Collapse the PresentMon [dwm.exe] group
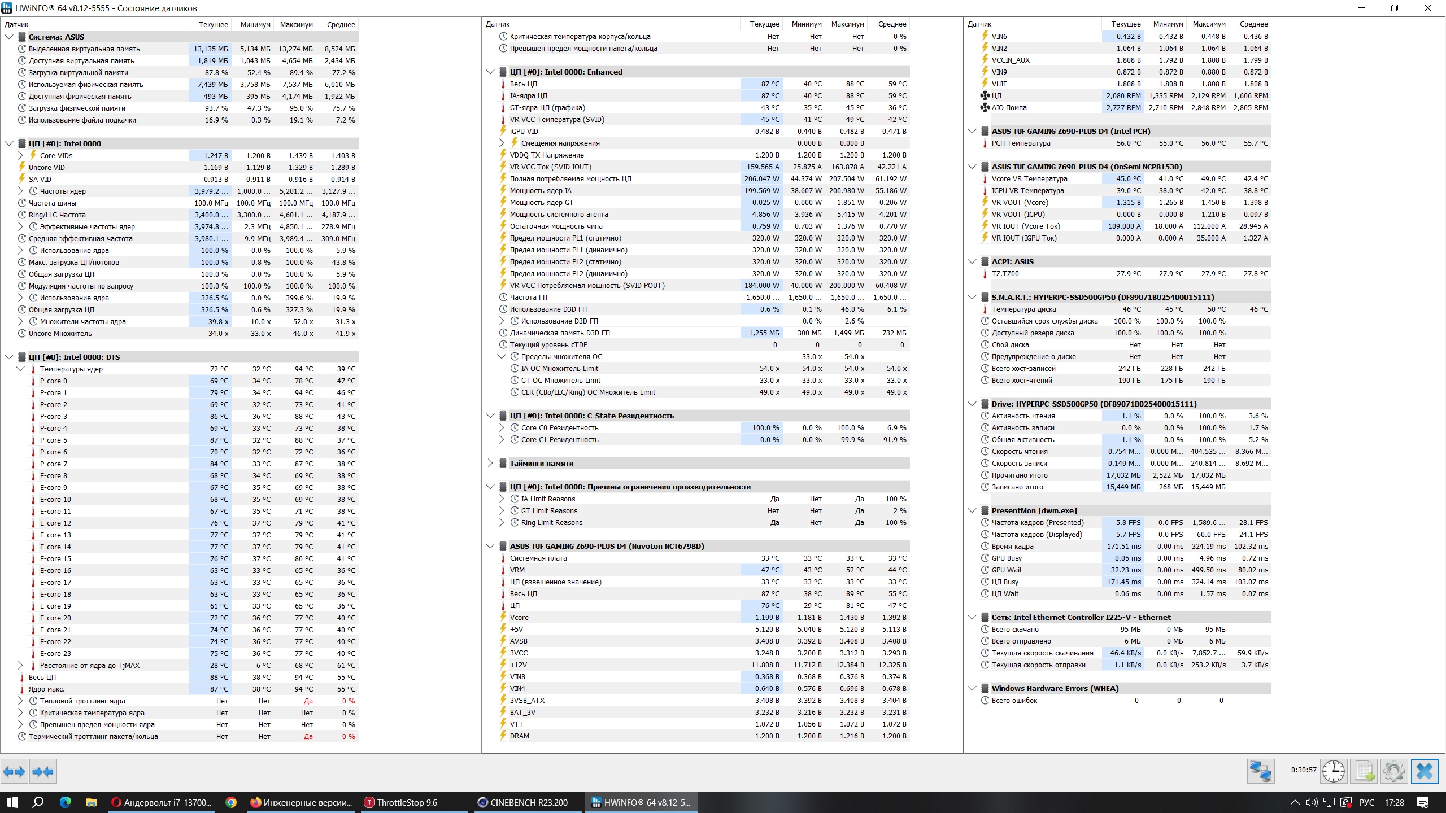This screenshot has height=813, width=1446. point(972,510)
